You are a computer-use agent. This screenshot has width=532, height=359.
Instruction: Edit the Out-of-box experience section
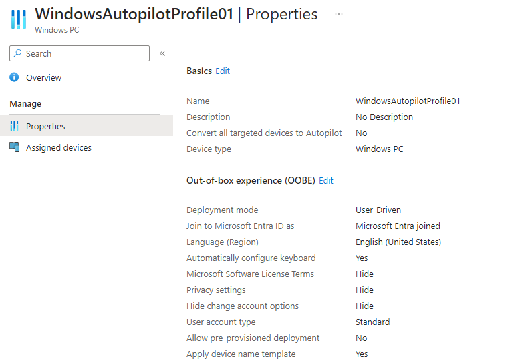[x=326, y=181]
